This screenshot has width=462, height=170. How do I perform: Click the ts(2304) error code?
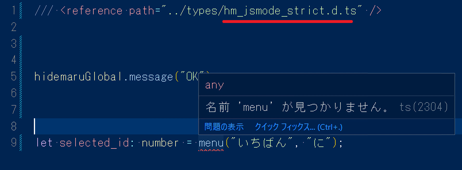423,107
